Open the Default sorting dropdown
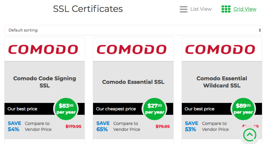265x144 pixels. [x=133, y=30]
